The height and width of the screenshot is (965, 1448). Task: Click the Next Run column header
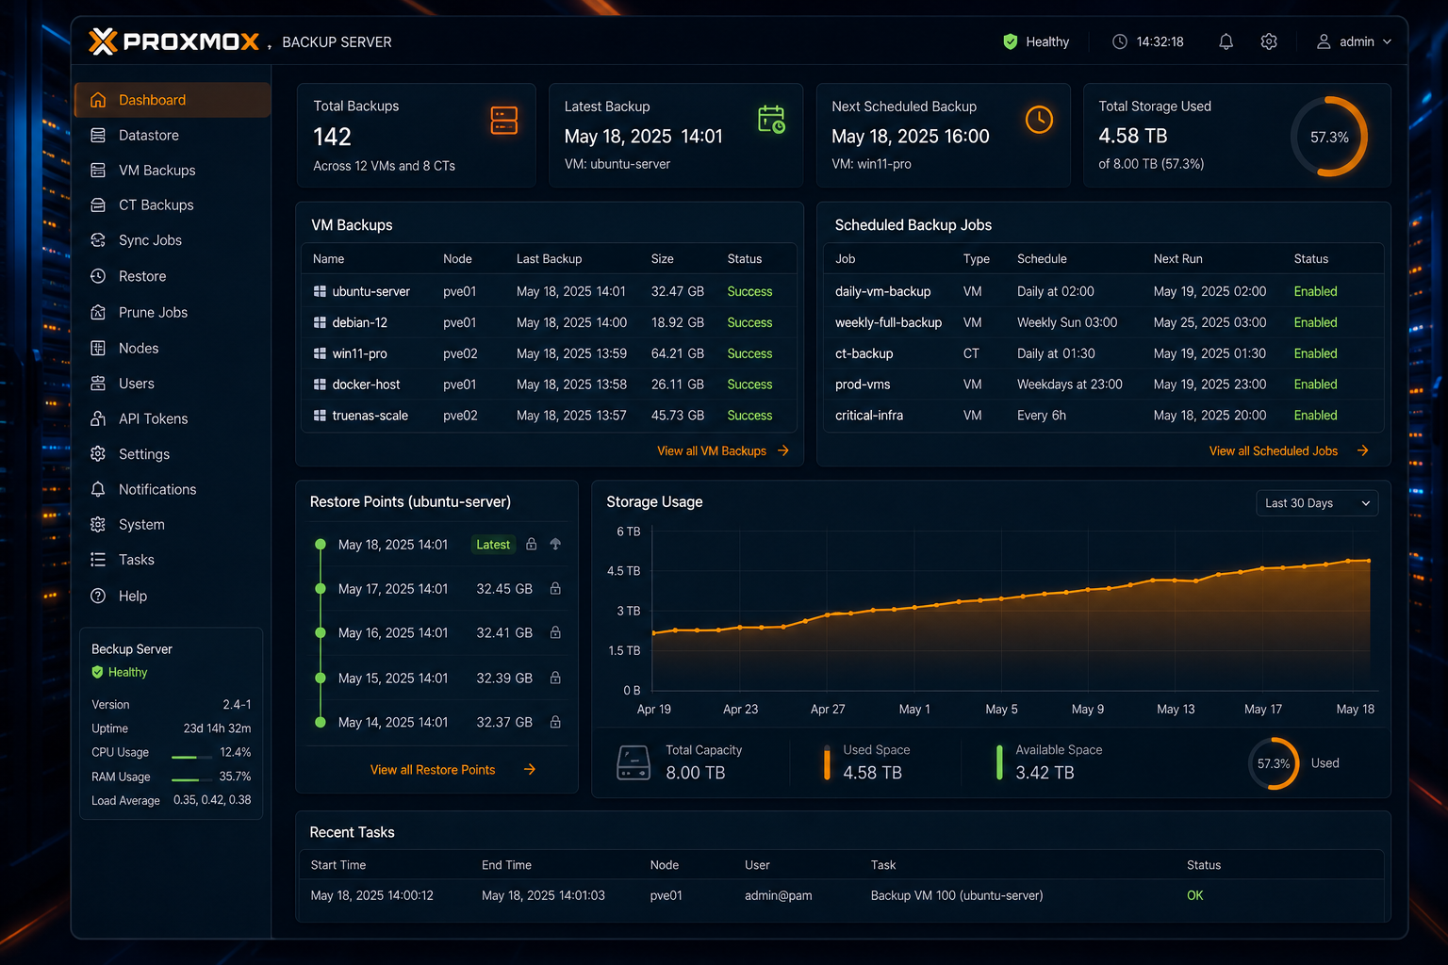click(1178, 259)
